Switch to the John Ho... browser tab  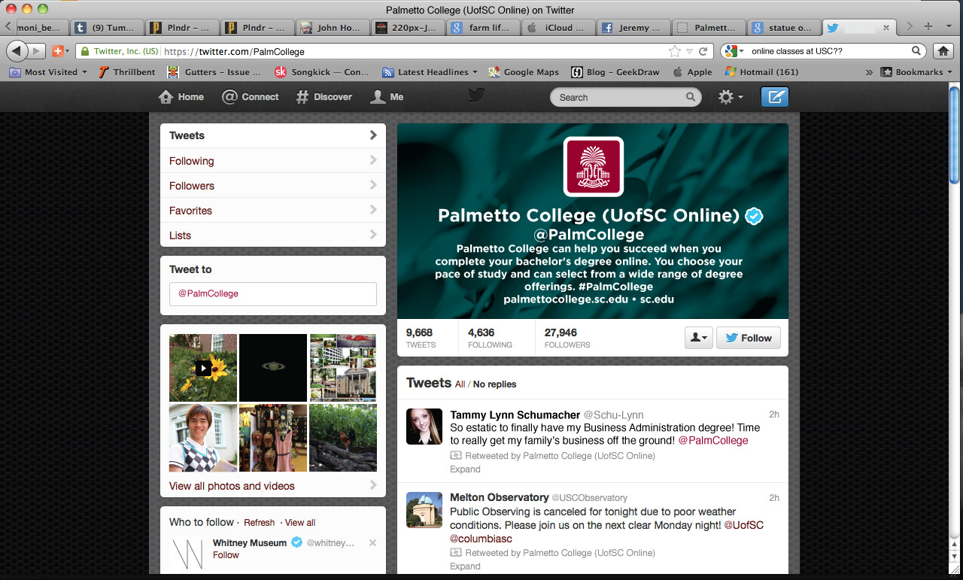coord(333,27)
